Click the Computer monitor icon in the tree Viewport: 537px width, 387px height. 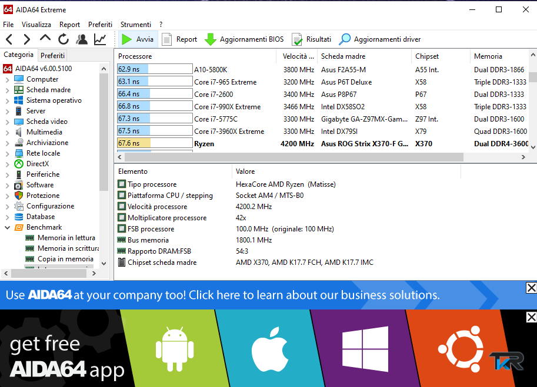coord(18,79)
